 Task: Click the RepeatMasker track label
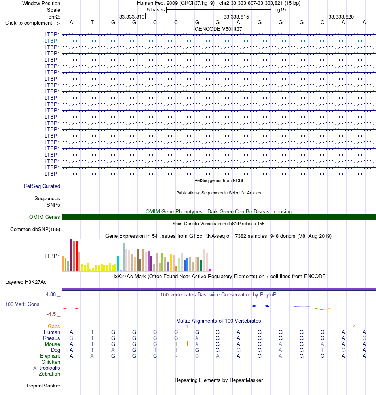pyautogui.click(x=44, y=386)
